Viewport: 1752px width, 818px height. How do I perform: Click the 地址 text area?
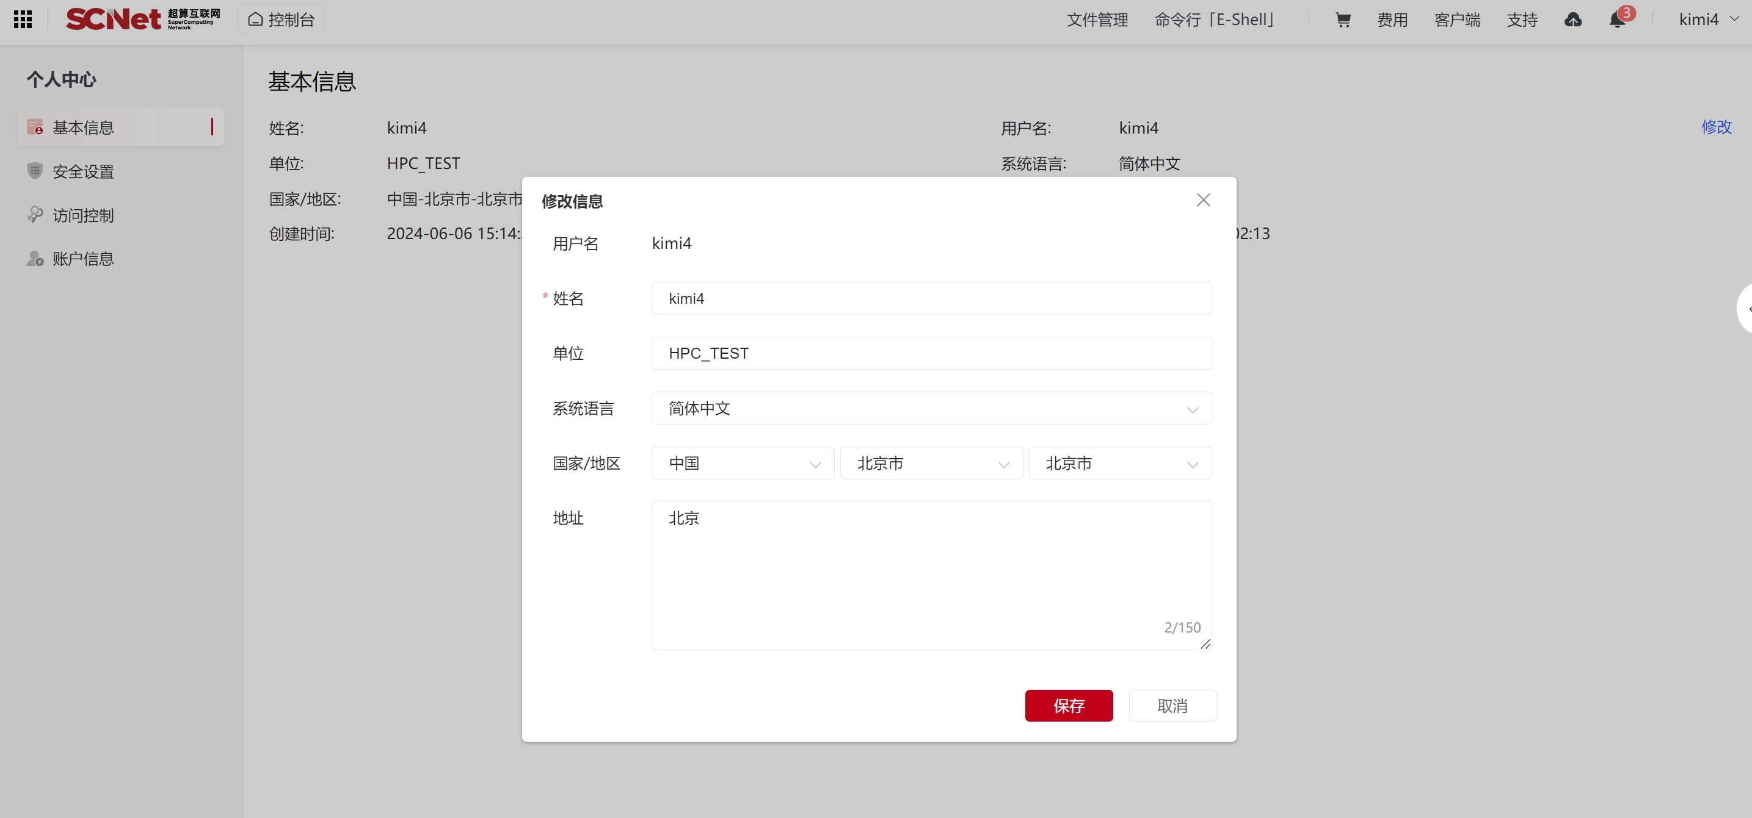pos(931,574)
